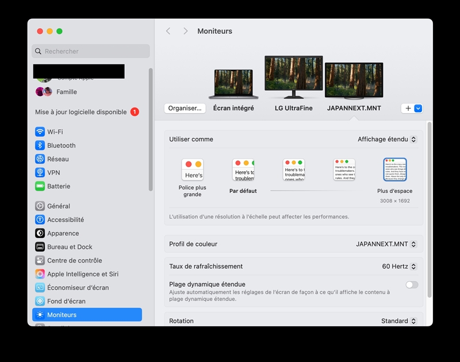Viewport: 460px width, 362px height.
Task: Enable the Plage dynamique étendue switch
Action: [x=412, y=284]
